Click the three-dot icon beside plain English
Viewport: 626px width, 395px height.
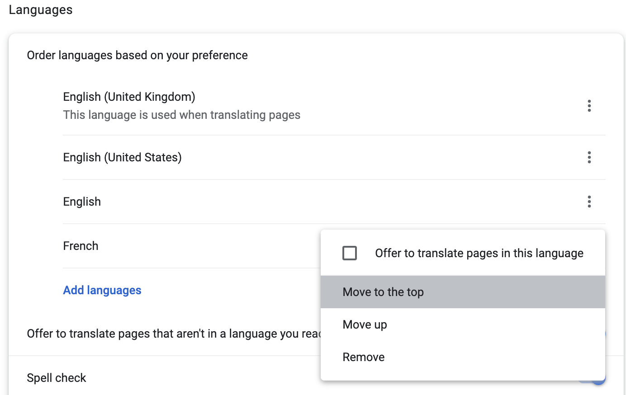pyautogui.click(x=589, y=202)
